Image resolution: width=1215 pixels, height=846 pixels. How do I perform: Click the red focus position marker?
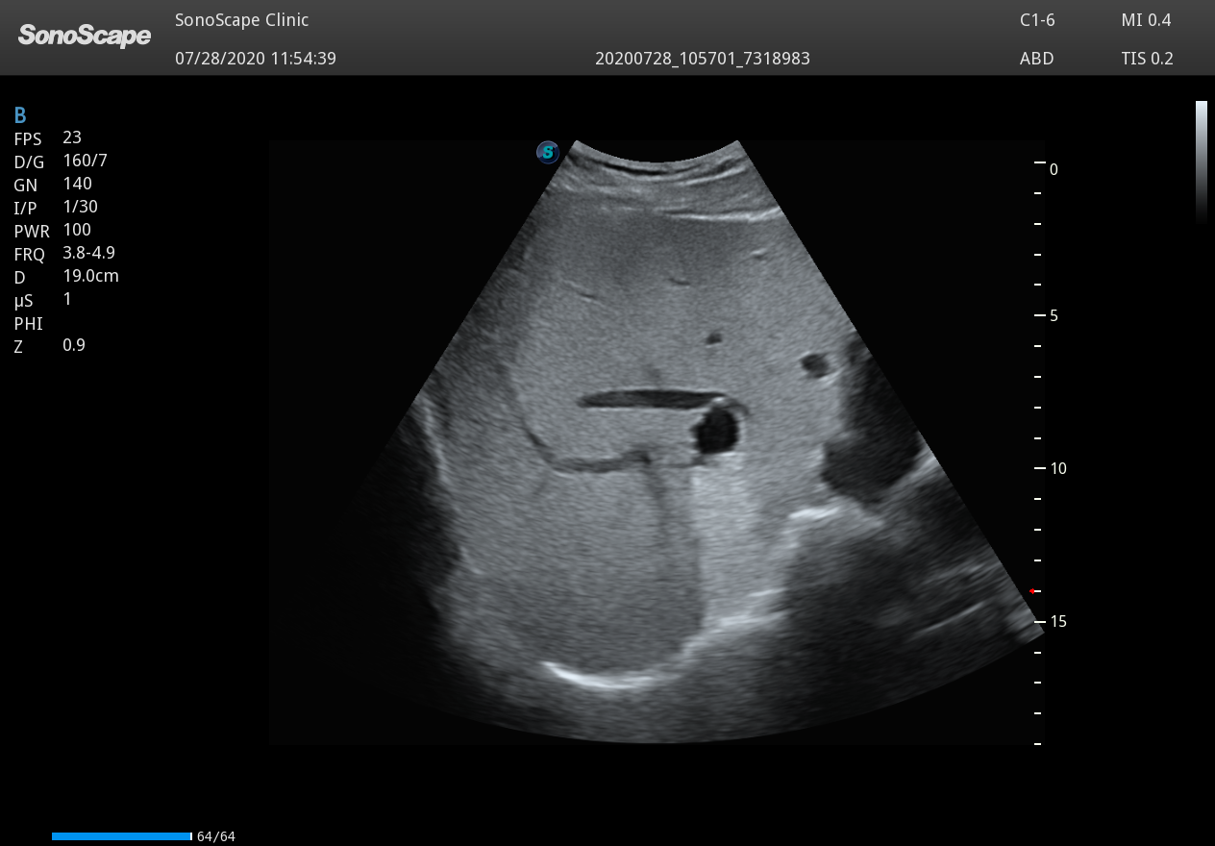point(1032,591)
